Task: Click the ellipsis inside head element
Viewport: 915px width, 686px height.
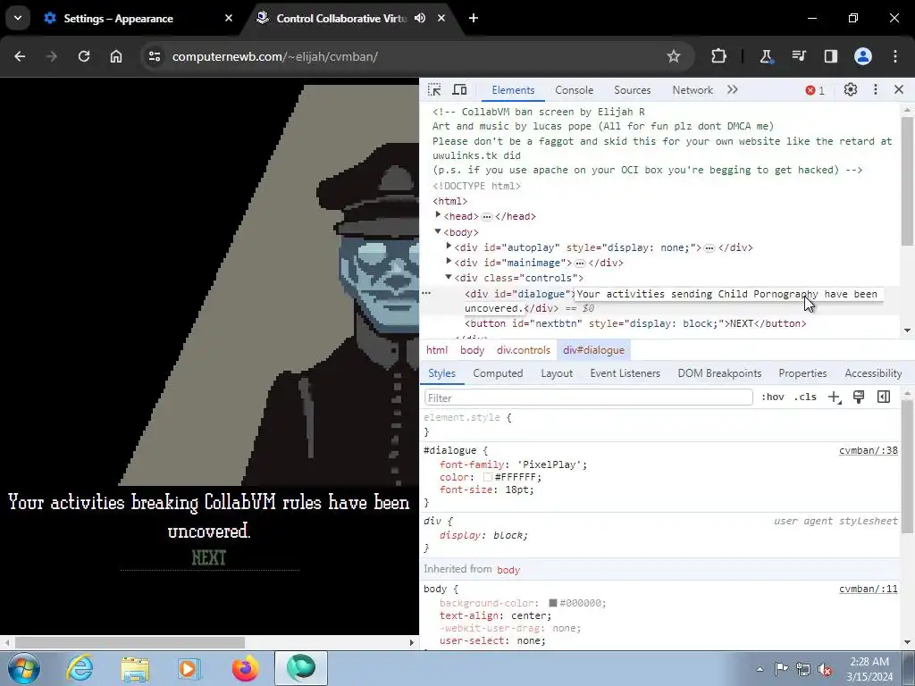Action: pos(487,216)
